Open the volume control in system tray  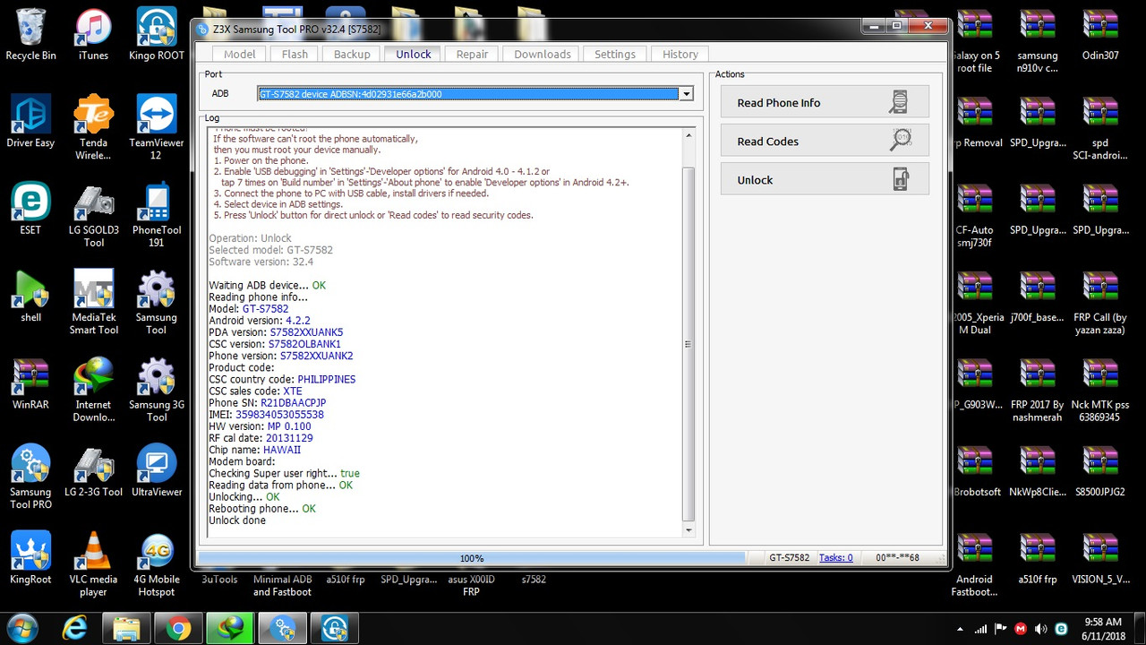point(1041,629)
